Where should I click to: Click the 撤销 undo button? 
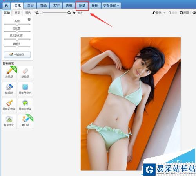coord(157,13)
